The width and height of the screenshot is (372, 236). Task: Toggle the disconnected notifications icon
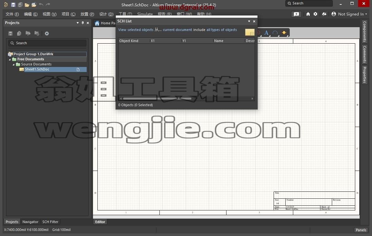324,14
